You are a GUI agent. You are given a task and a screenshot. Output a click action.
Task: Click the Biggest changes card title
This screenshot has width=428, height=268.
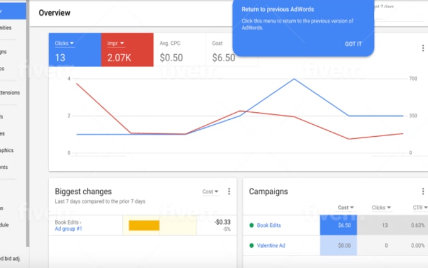click(x=83, y=192)
